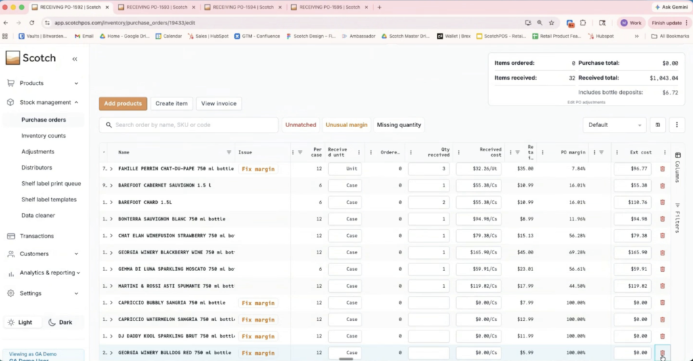Expand the Customers sidebar menu
The width and height of the screenshot is (693, 361).
click(43, 254)
